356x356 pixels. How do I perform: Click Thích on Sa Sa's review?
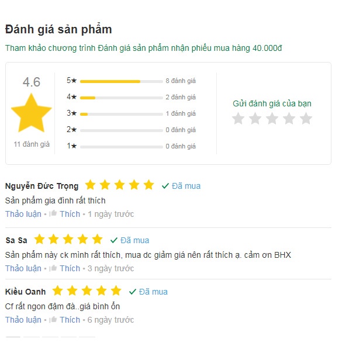pyautogui.click(x=70, y=268)
